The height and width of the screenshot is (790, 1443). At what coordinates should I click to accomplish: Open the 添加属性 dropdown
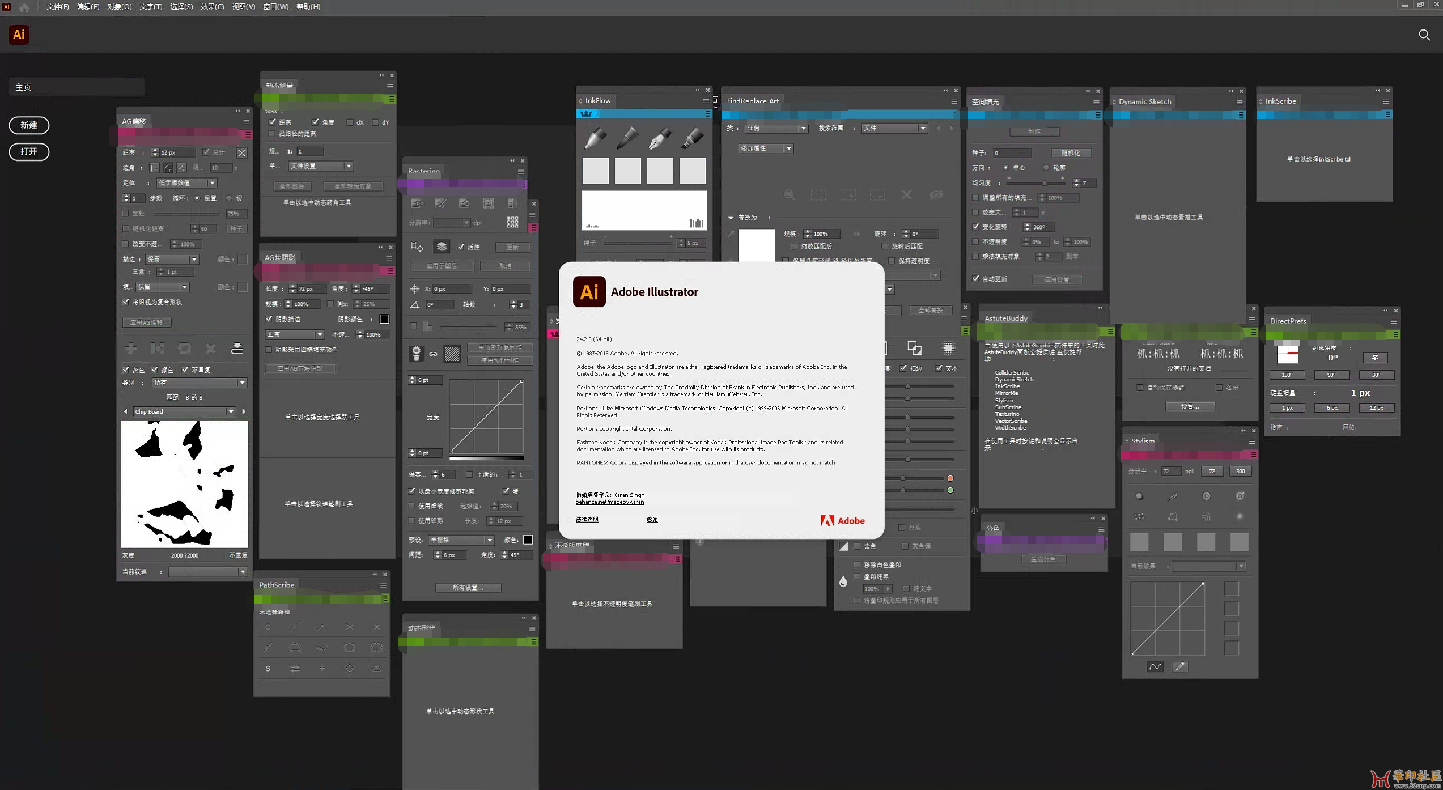[766, 148]
